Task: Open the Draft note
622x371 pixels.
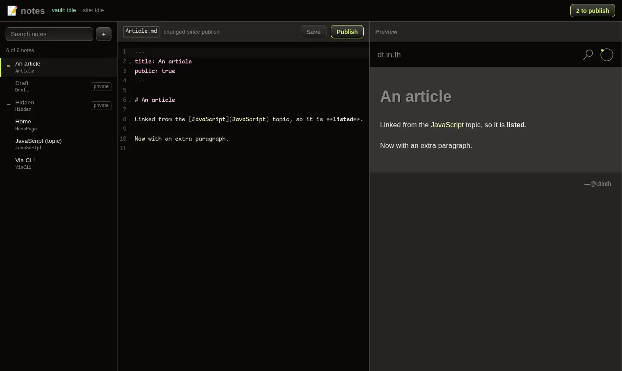Action: [59, 86]
